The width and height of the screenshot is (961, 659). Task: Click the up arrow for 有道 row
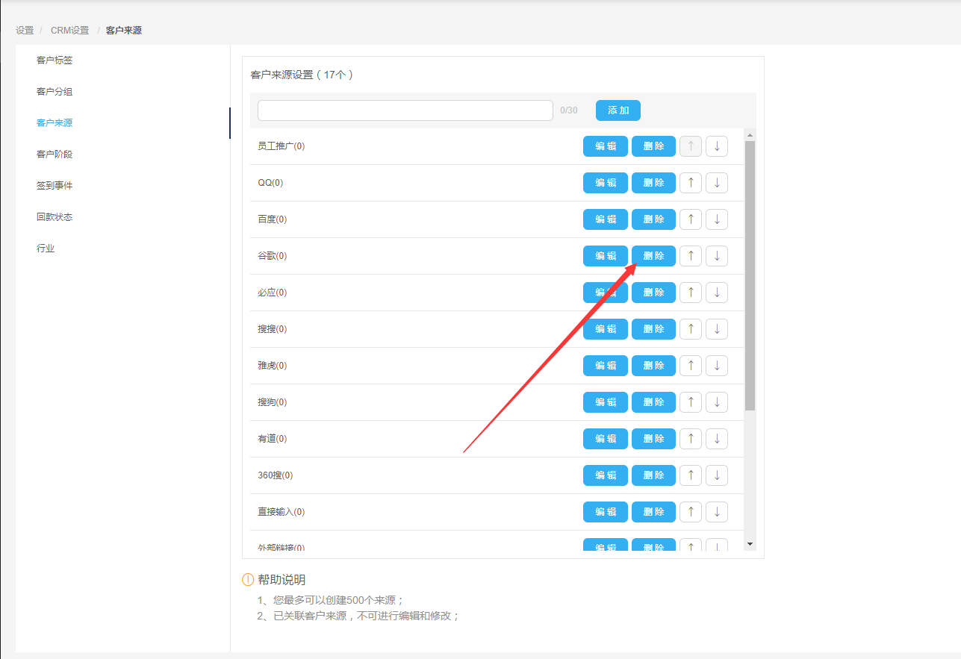690,439
